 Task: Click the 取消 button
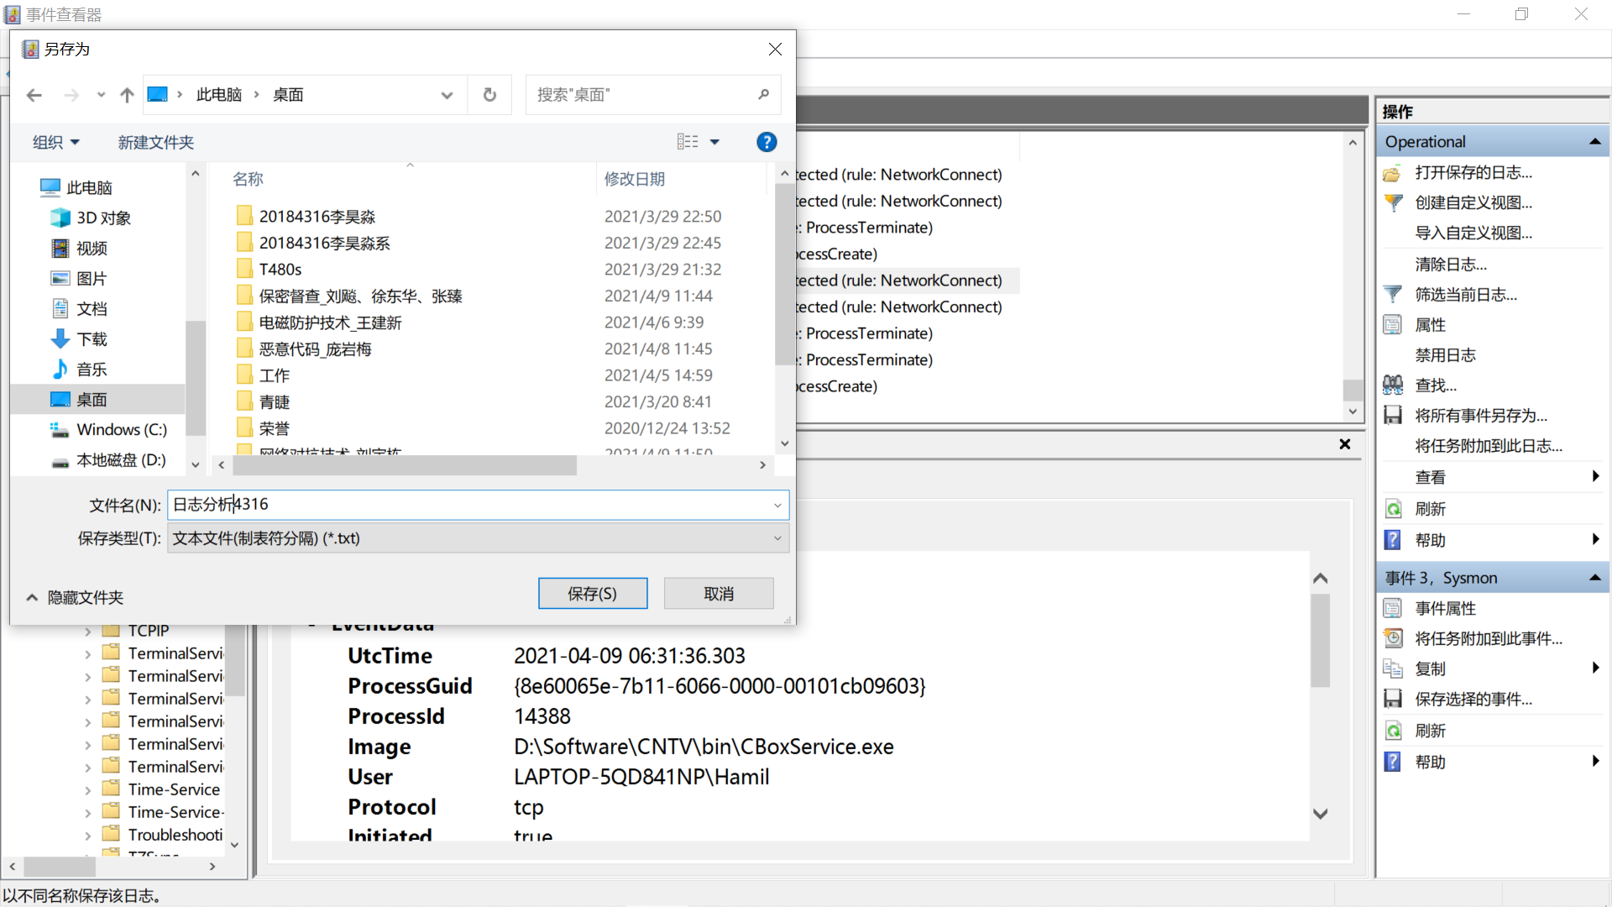click(x=718, y=594)
